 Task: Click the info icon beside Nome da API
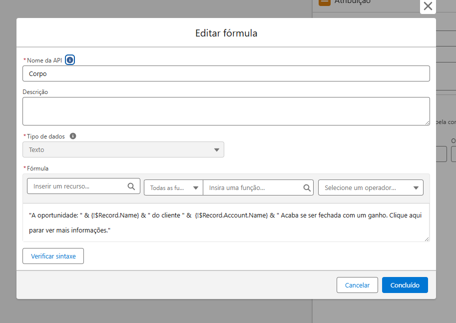pyautogui.click(x=70, y=60)
